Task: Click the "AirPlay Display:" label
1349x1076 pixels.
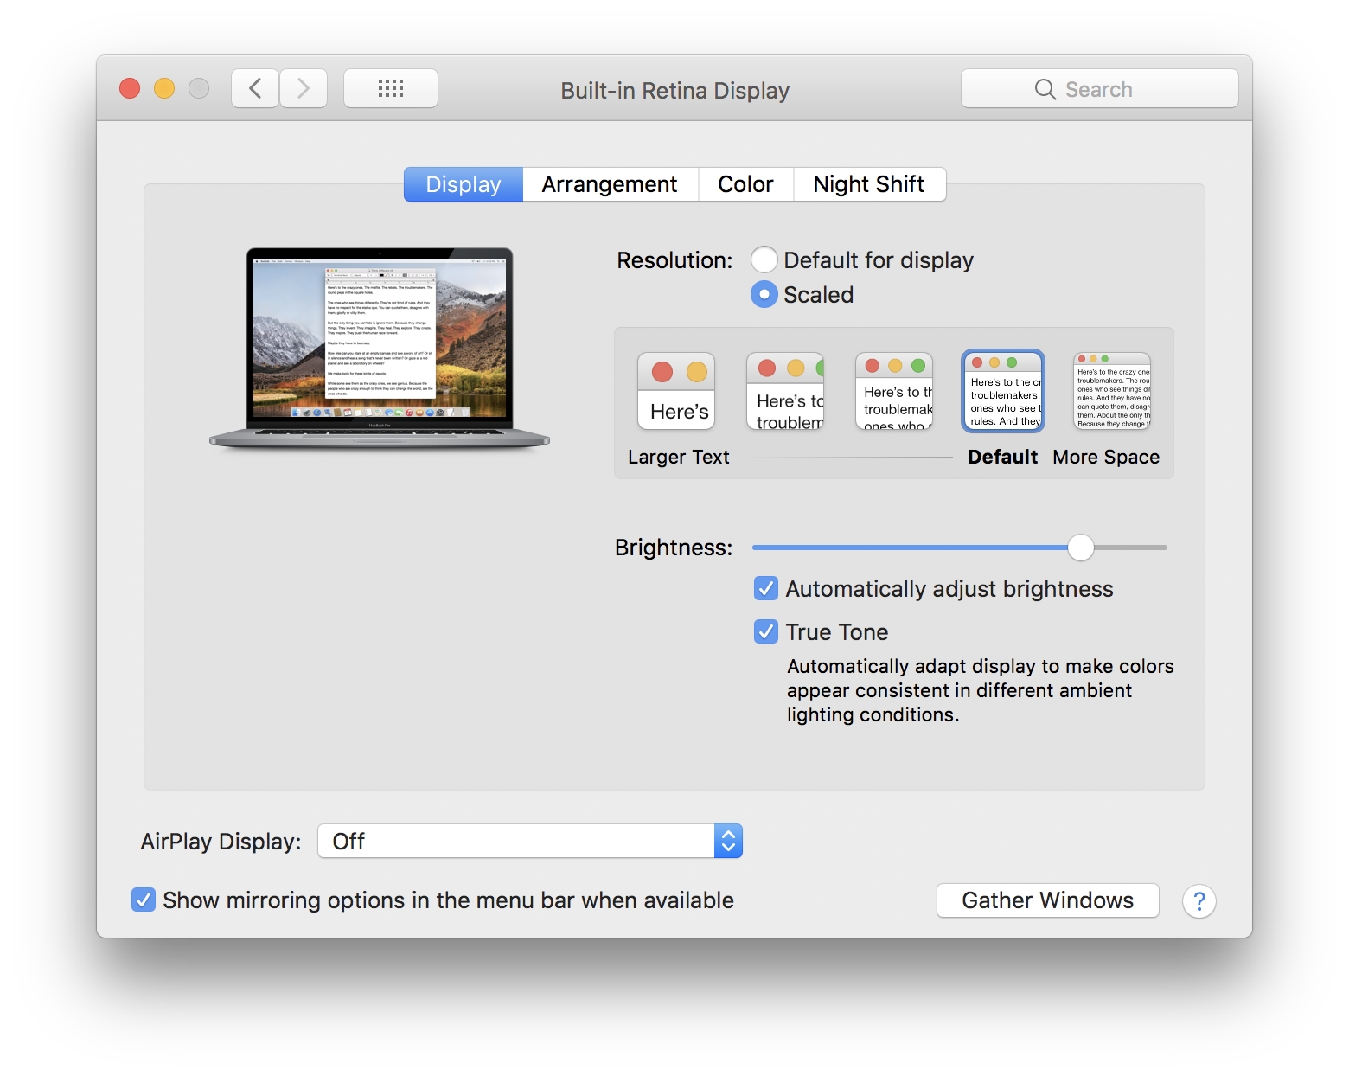Action: pyautogui.click(x=221, y=842)
